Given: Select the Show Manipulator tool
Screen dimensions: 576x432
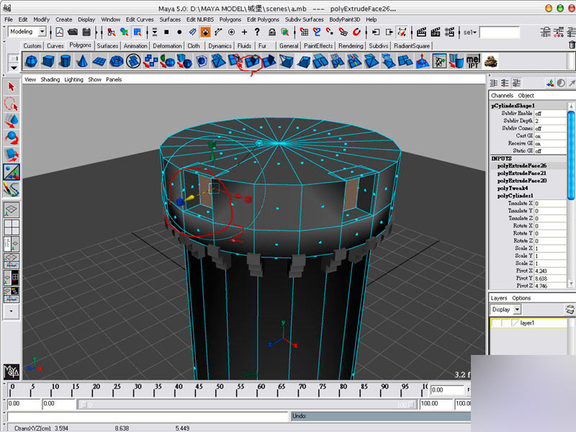Looking at the screenshot, I should pos(12,172).
